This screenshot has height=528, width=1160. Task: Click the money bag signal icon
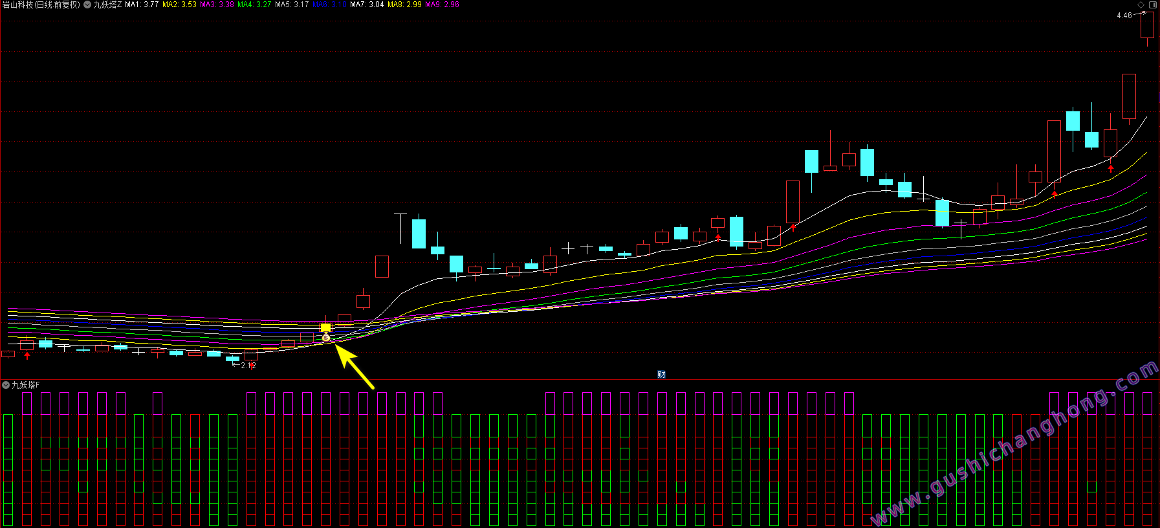pyautogui.click(x=325, y=337)
